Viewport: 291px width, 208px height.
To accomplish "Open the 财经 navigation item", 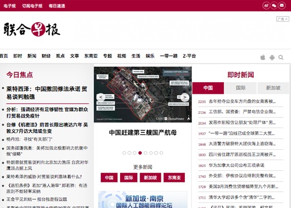I will 46,56.
